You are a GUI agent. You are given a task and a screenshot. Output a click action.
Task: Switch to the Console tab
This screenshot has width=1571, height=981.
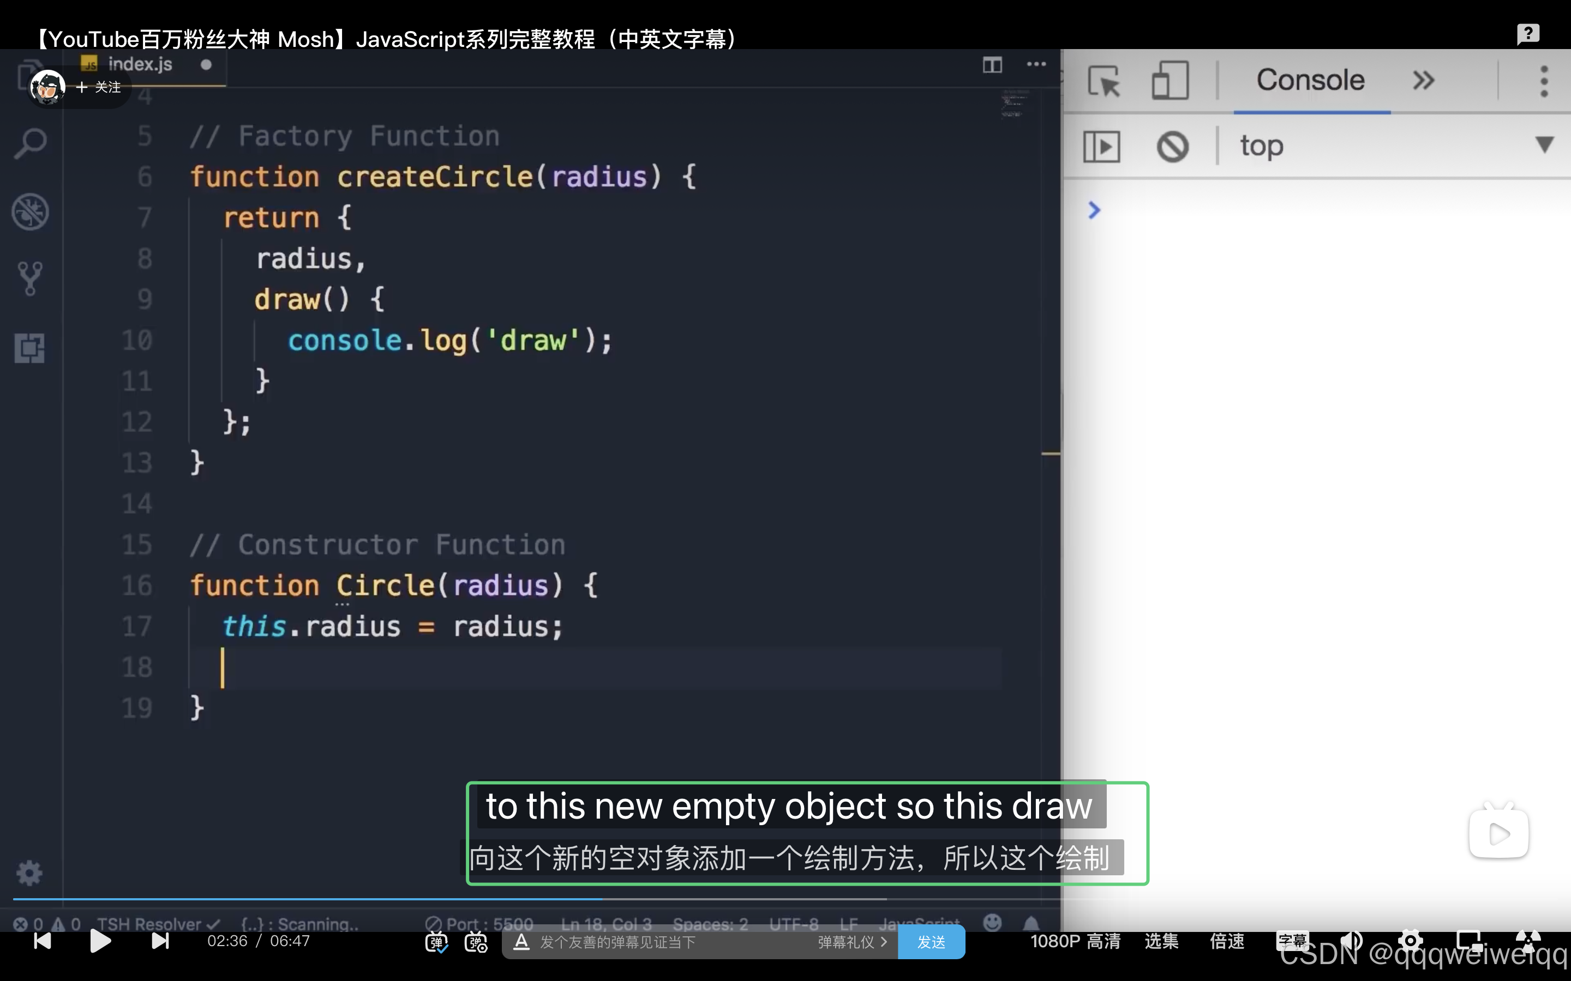point(1310,80)
